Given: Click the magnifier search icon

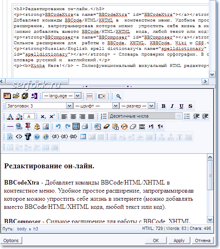Looking at the screenshot, I should click(118, 96).
